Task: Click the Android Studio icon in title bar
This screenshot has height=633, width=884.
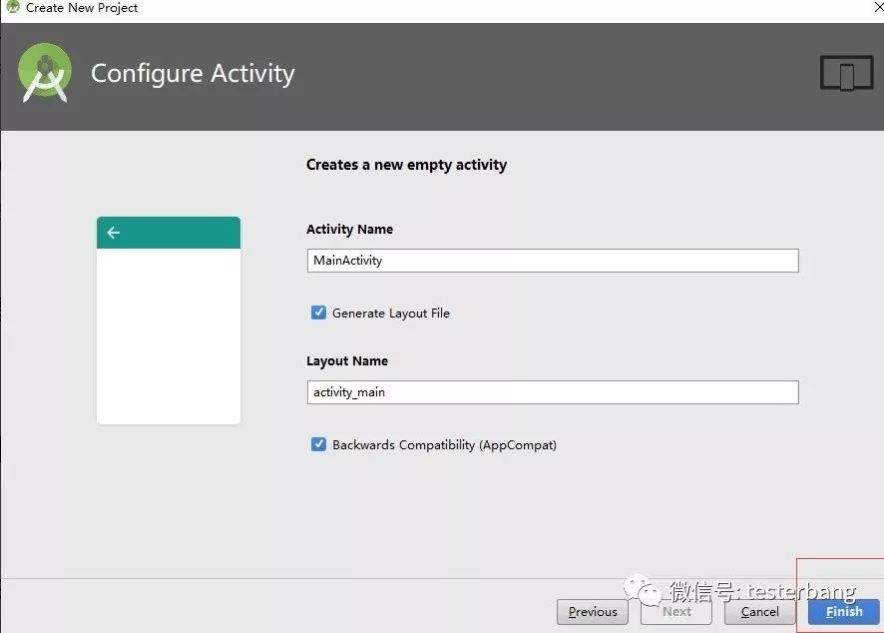Action: pos(12,7)
